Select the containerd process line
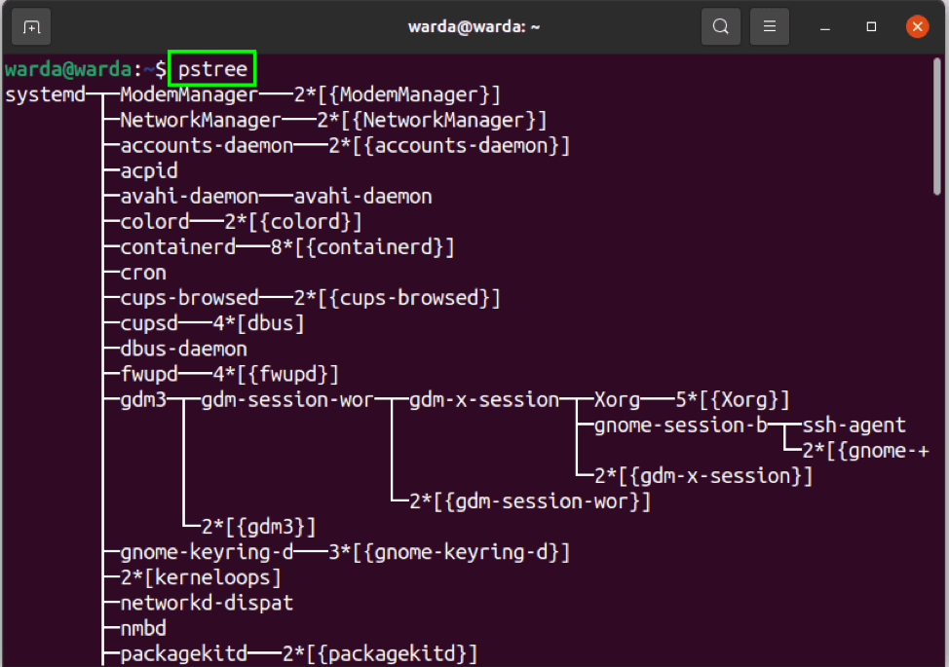 177,246
